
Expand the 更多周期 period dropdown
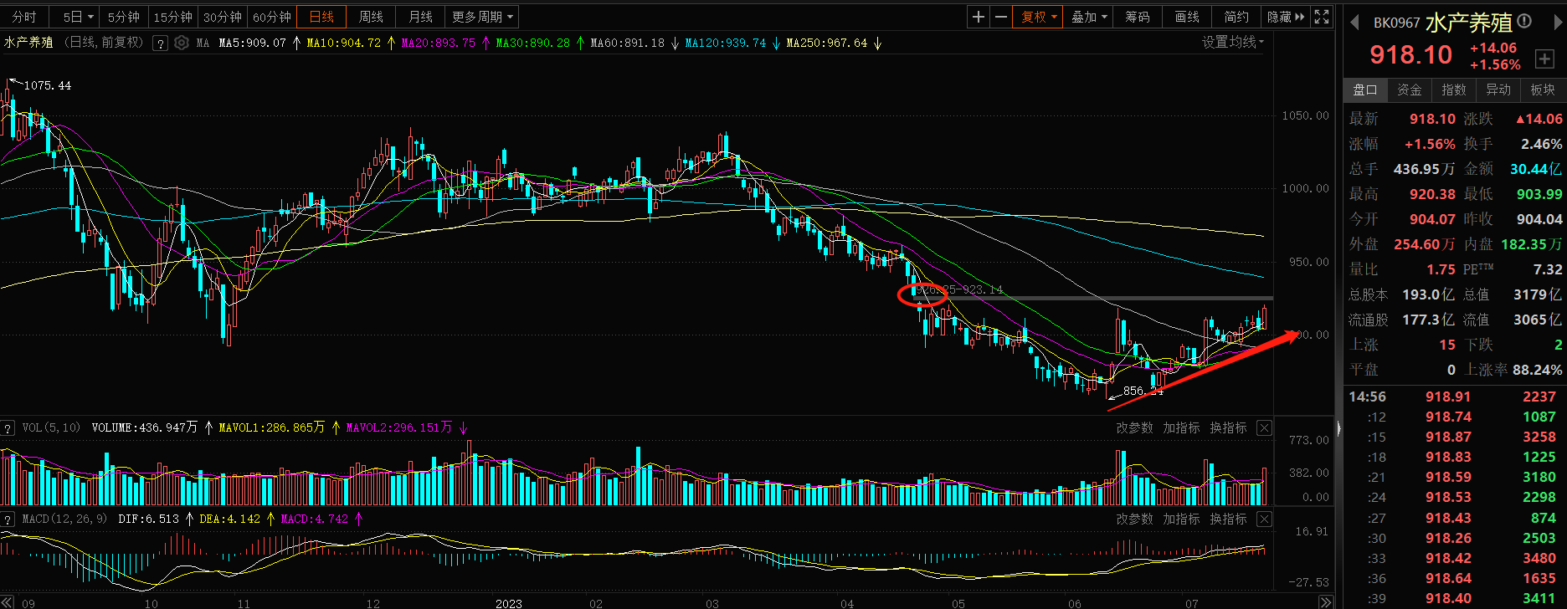(482, 17)
